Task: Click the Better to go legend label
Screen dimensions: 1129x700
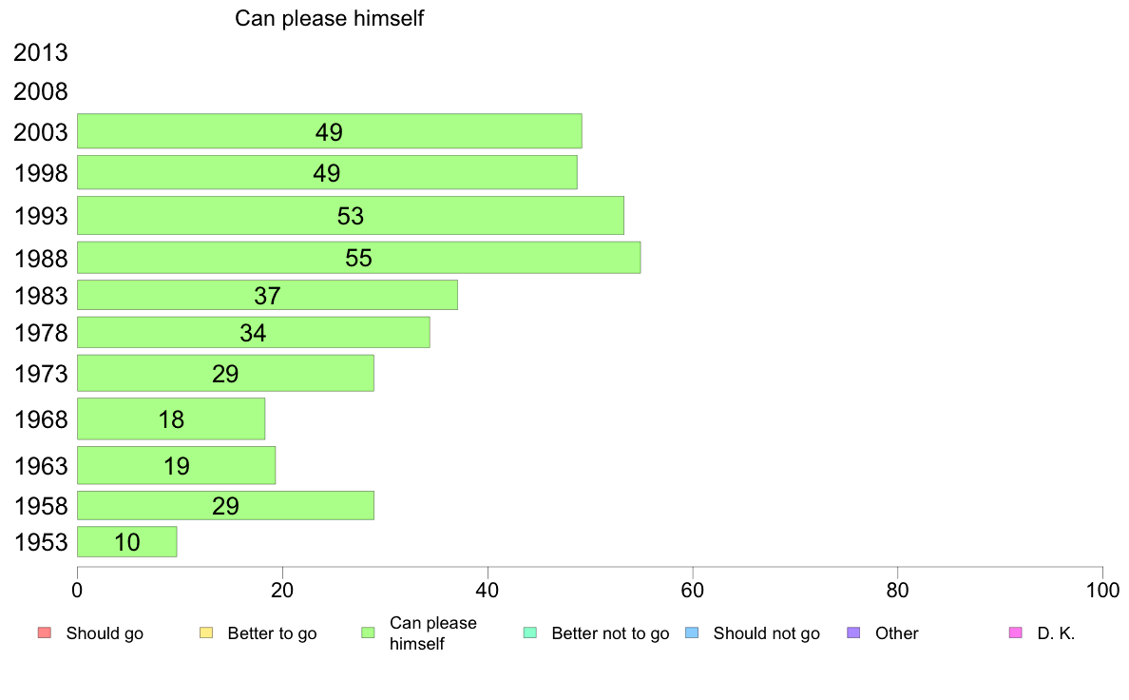Action: coord(272,633)
